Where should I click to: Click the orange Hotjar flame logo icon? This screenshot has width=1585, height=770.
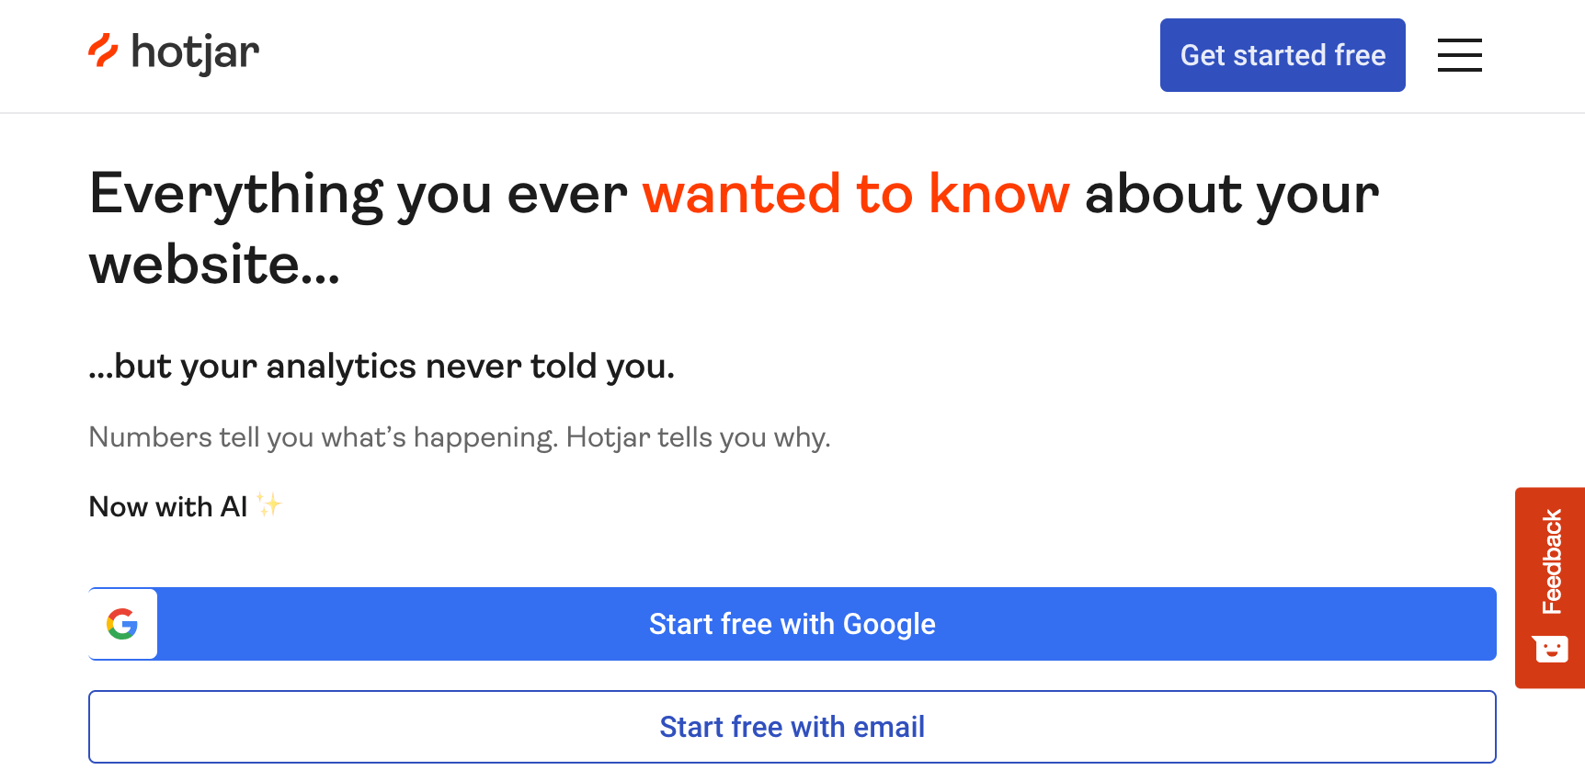[x=103, y=51]
